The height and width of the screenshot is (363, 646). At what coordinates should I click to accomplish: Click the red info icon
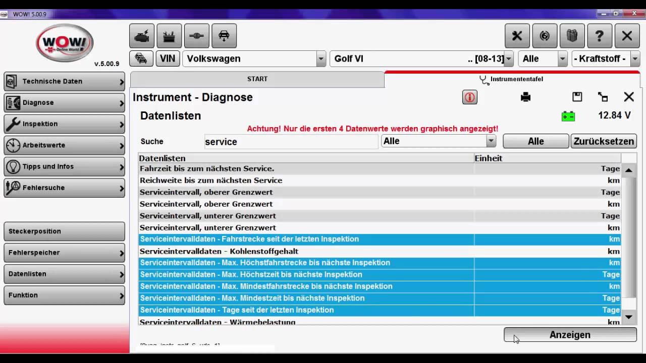point(470,97)
